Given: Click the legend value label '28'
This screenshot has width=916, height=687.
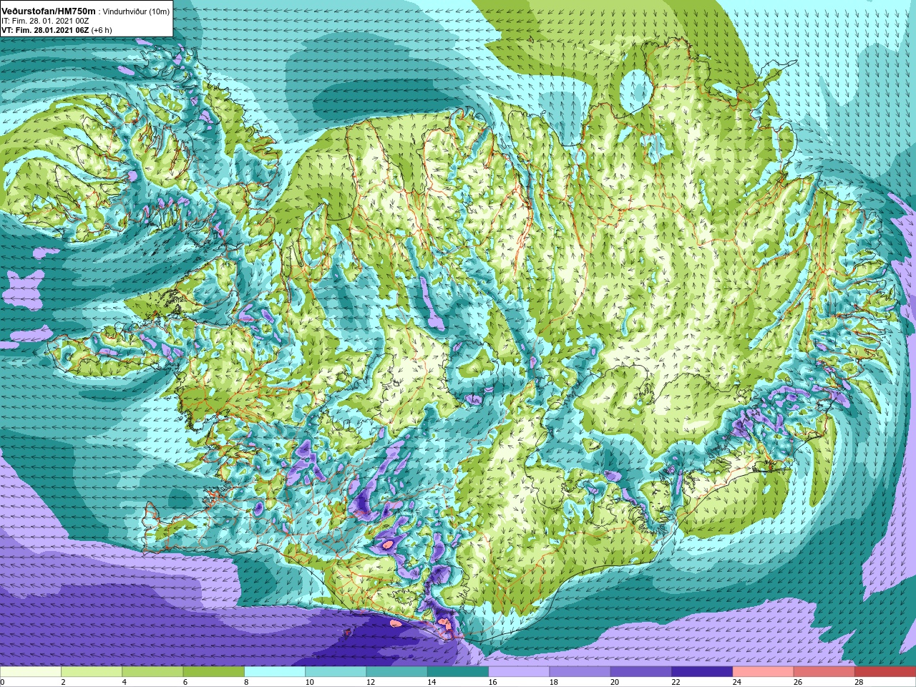Looking at the screenshot, I should (859, 682).
